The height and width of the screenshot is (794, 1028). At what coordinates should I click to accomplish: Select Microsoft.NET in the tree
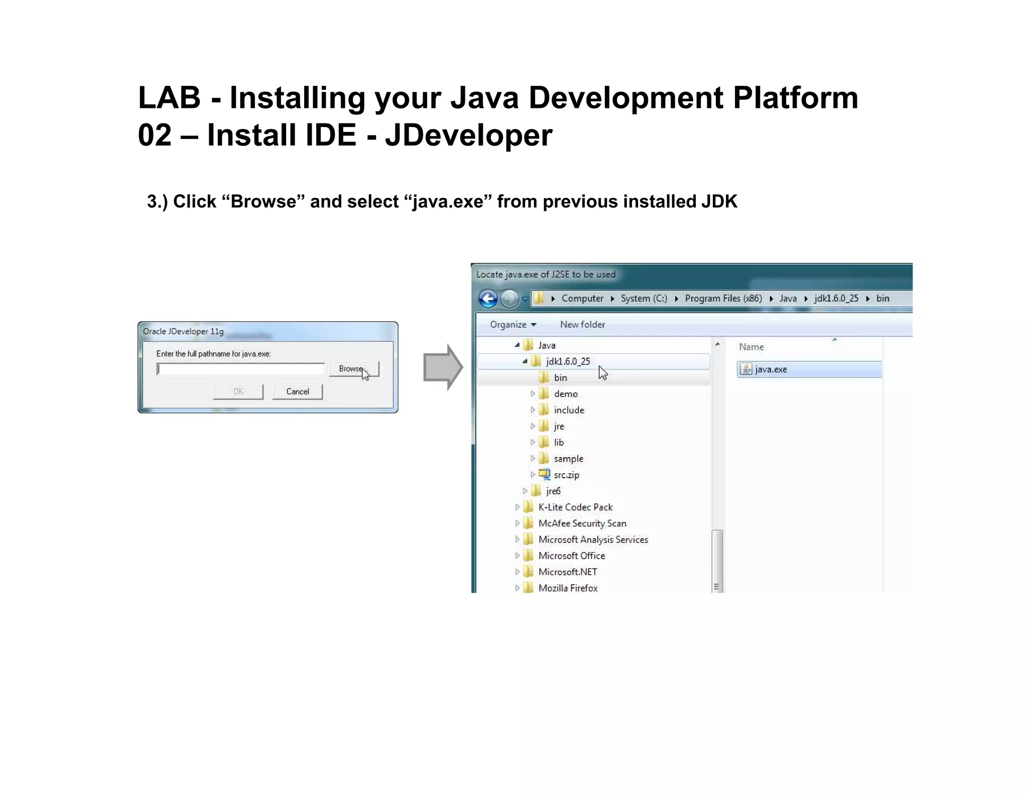pos(568,572)
